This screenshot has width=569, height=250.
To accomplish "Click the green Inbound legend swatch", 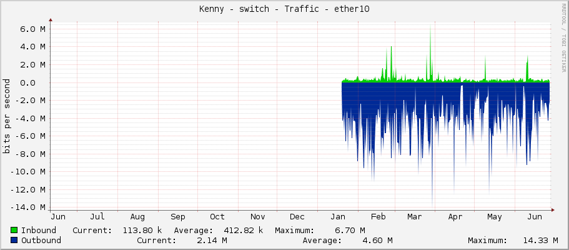I will pos(14,230).
